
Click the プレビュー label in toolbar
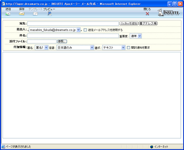pos(49,9)
